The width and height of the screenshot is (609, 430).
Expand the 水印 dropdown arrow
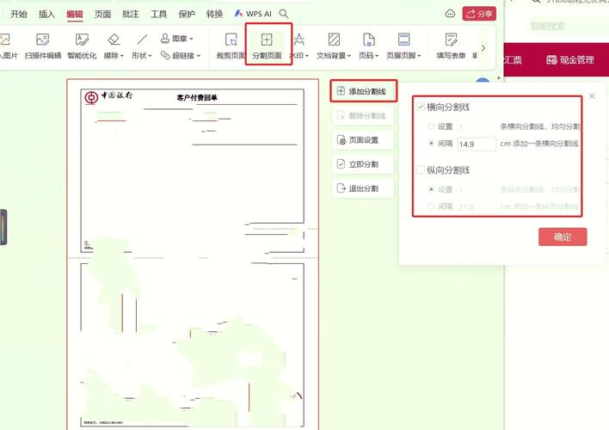307,56
